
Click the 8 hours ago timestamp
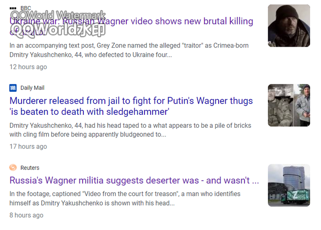coord(27,215)
